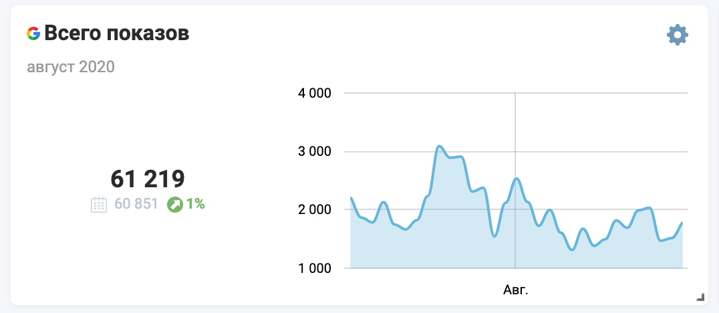Viewport: 719px width, 313px height.
Task: Click the highest peak of the chart line
Action: [x=439, y=146]
